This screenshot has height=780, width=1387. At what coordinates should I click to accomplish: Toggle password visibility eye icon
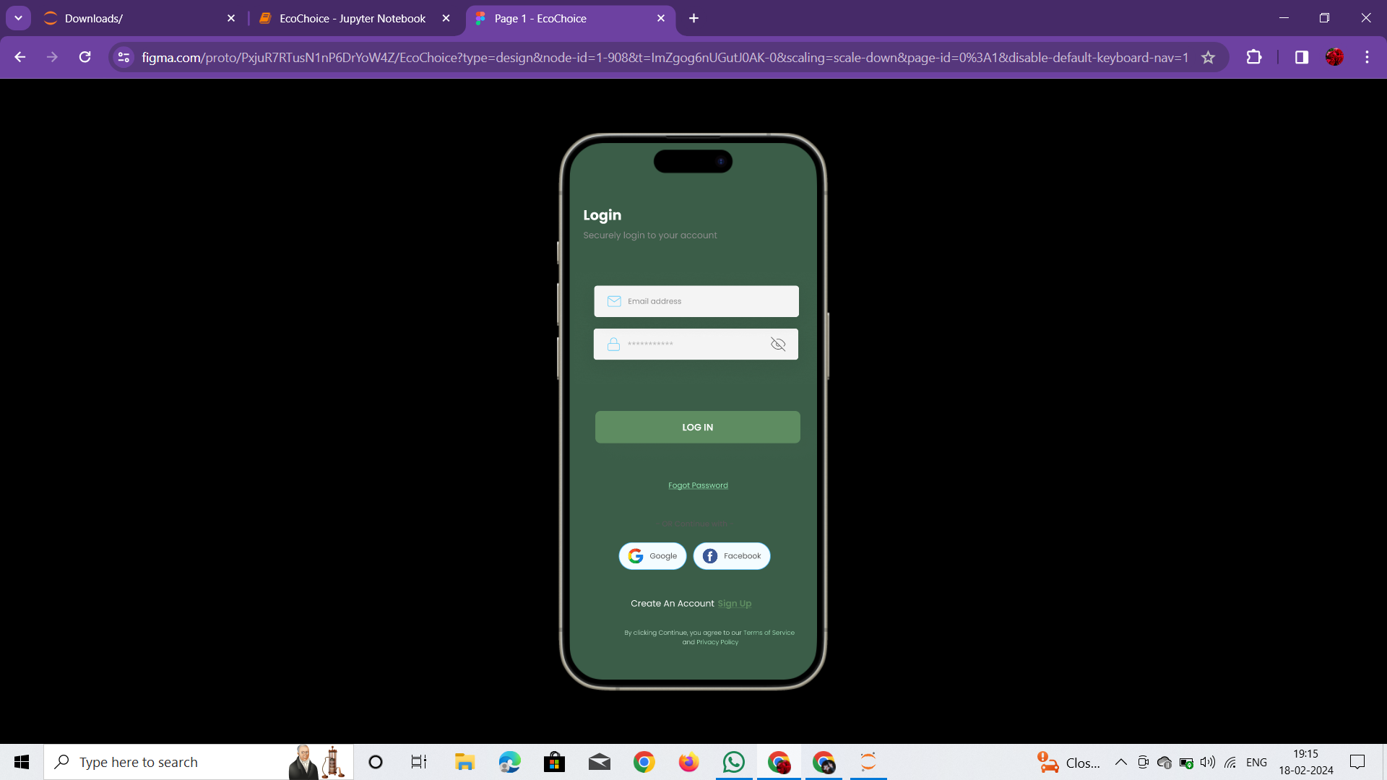pyautogui.click(x=778, y=344)
